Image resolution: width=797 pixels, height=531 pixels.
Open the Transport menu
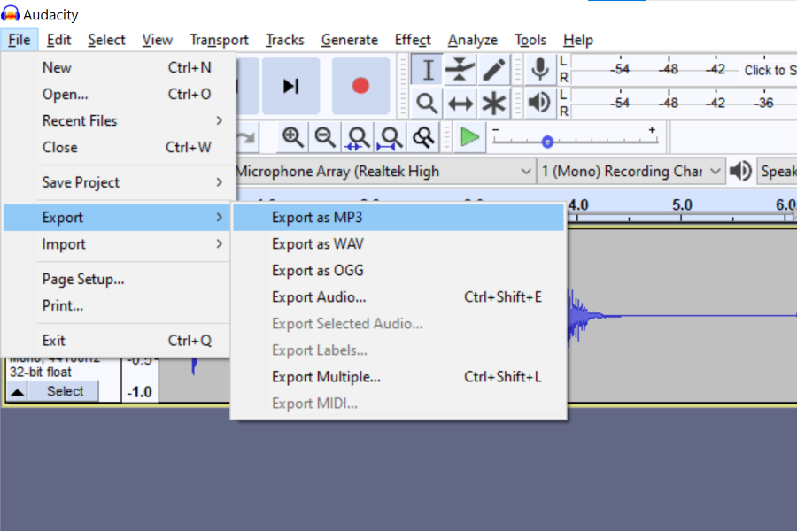219,40
